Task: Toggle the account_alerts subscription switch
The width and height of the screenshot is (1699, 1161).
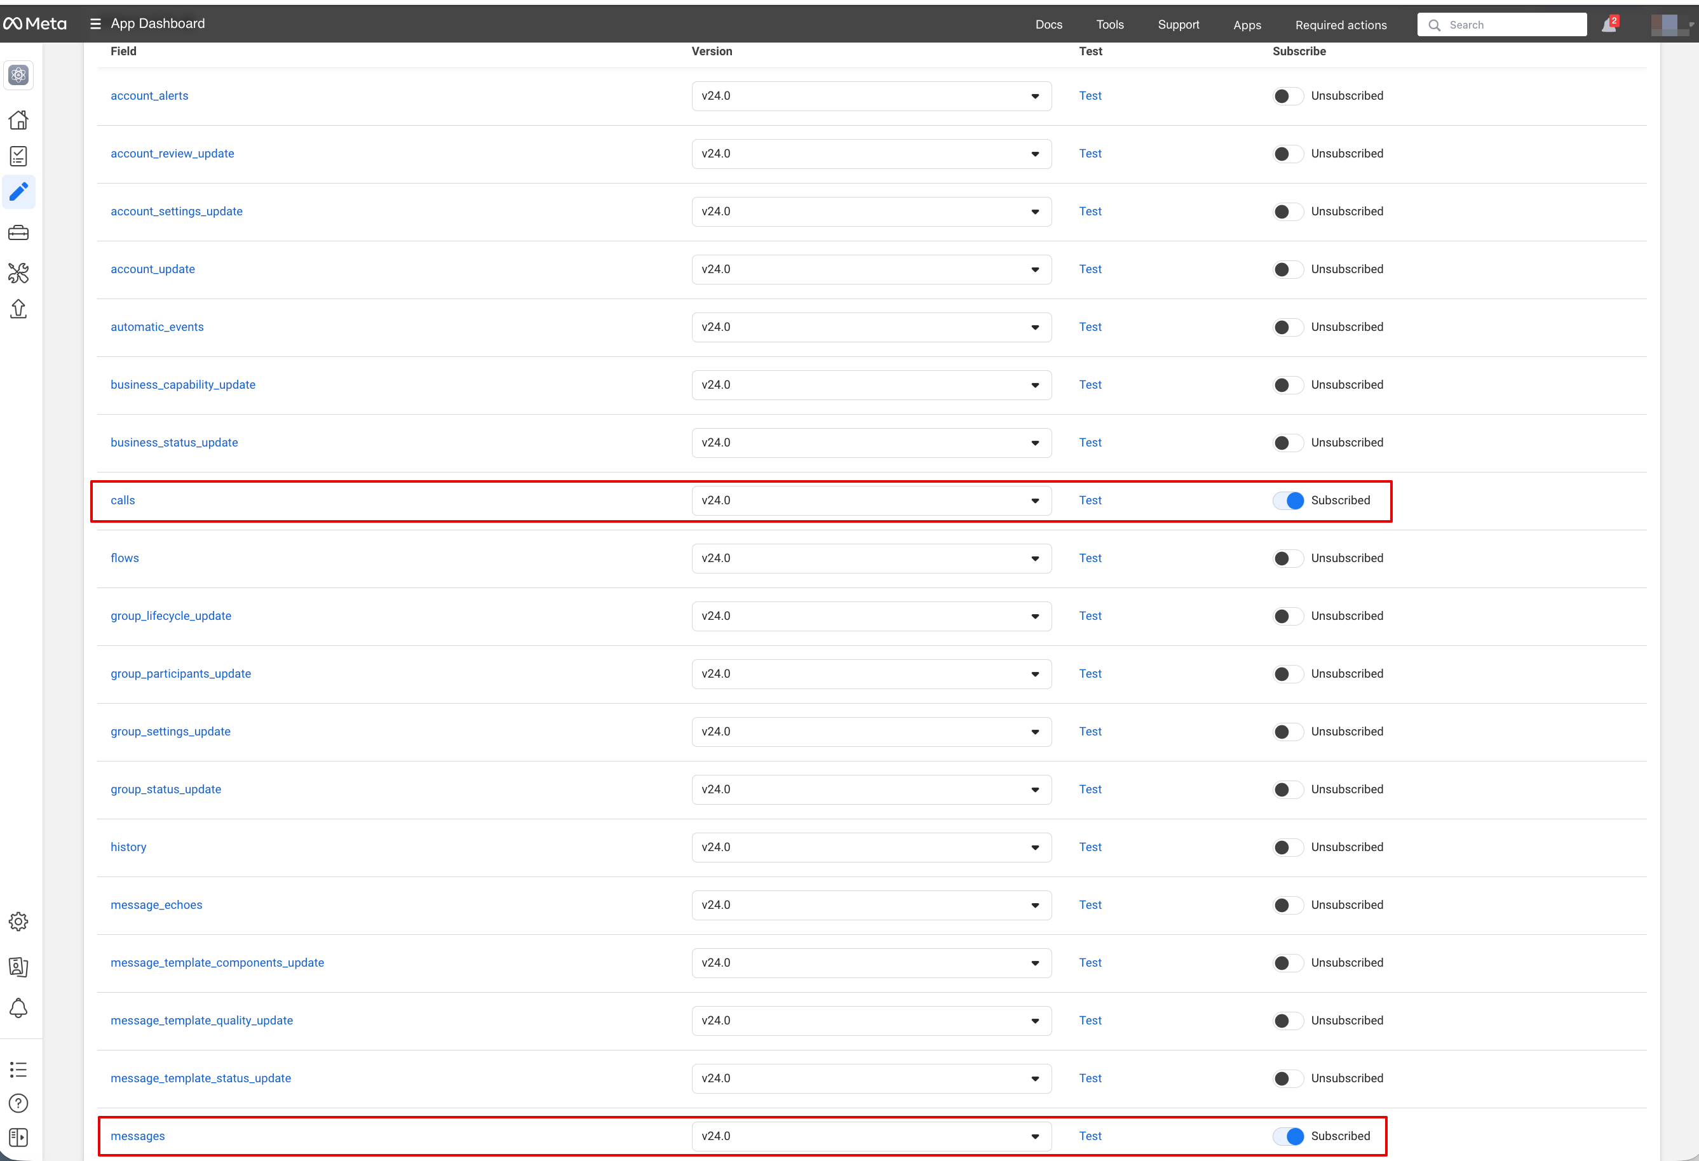Action: pyautogui.click(x=1287, y=96)
